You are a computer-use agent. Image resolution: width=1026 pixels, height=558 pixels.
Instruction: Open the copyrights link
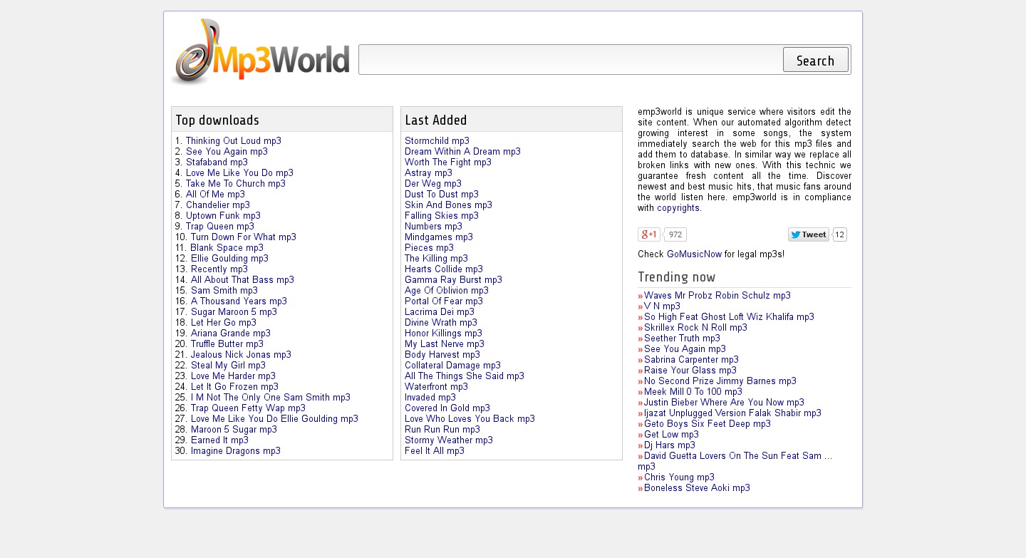[678, 208]
